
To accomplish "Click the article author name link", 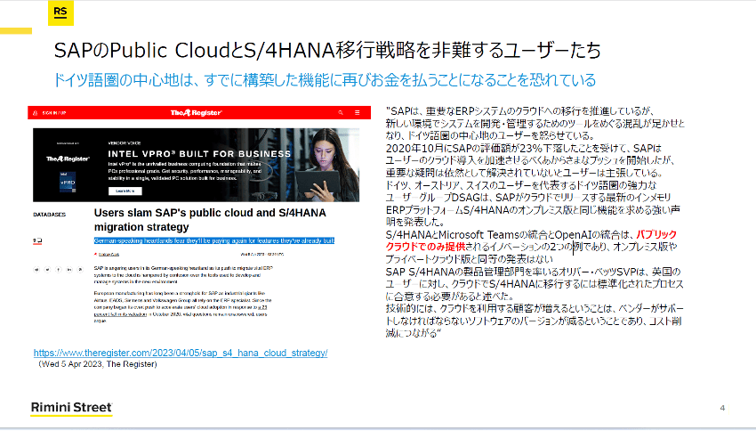I will click(x=109, y=254).
